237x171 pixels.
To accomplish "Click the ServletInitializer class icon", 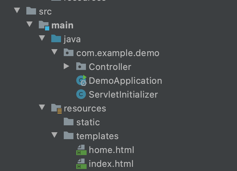I will [x=81, y=94].
